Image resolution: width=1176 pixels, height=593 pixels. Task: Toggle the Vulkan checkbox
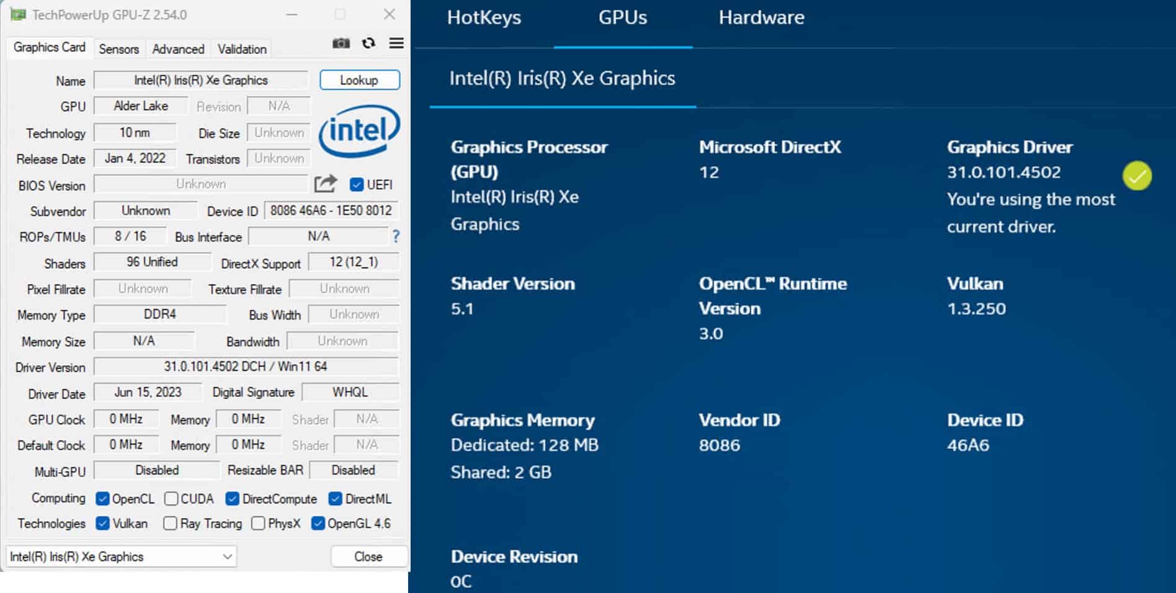[x=103, y=524]
